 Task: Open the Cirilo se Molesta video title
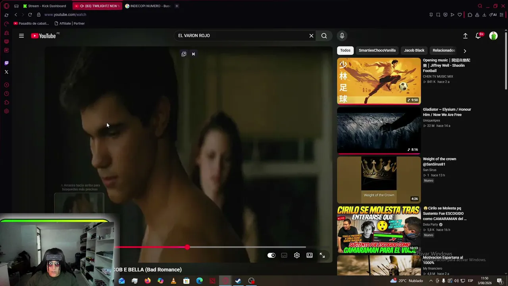pos(445,214)
